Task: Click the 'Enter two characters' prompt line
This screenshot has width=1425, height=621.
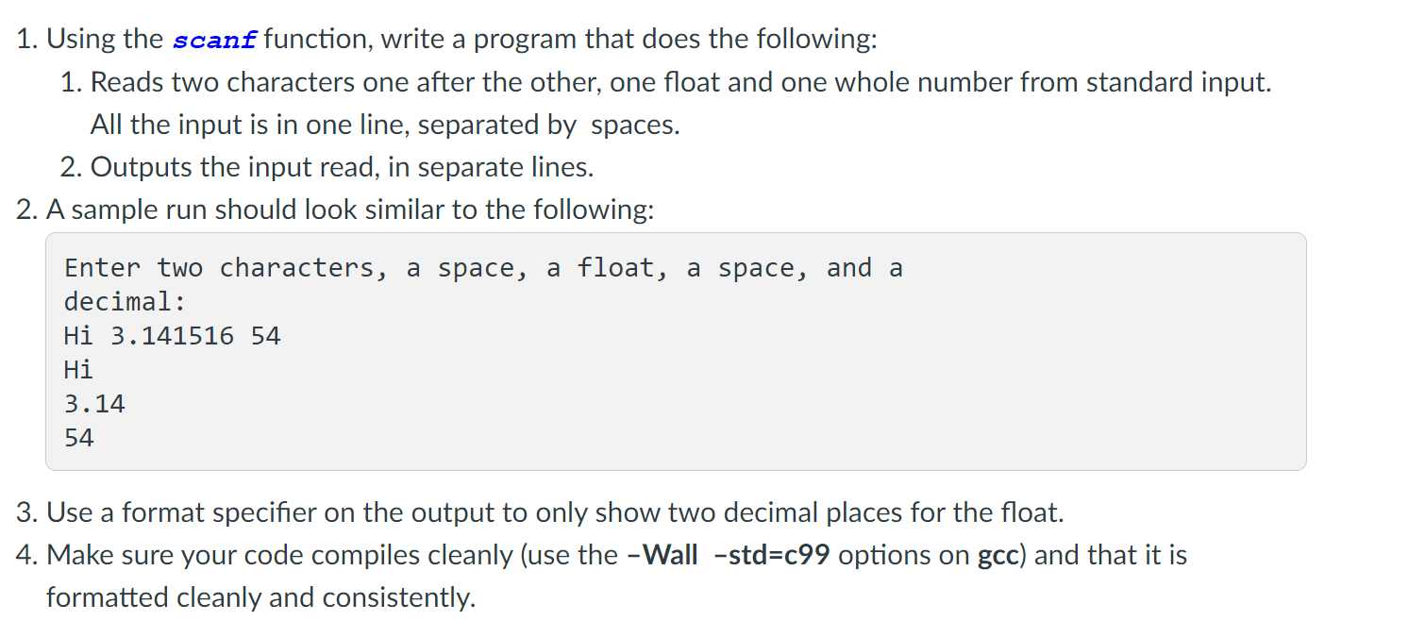Action: pos(483,268)
